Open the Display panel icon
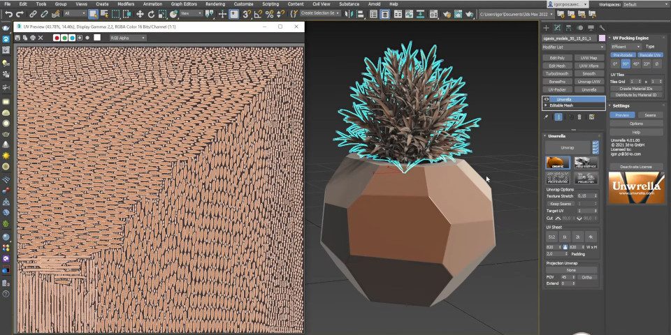The image size is (671, 335). (x=591, y=28)
